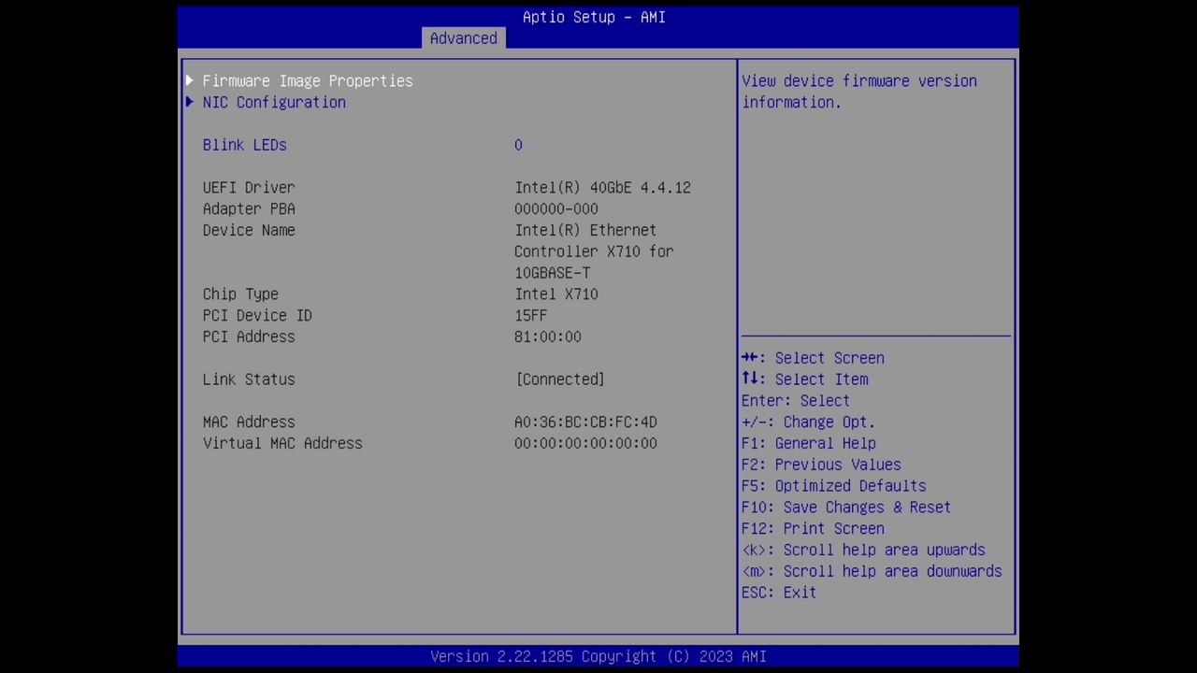The height and width of the screenshot is (673, 1197).
Task: Select the Blink LEDs label
Action: pyautogui.click(x=245, y=145)
